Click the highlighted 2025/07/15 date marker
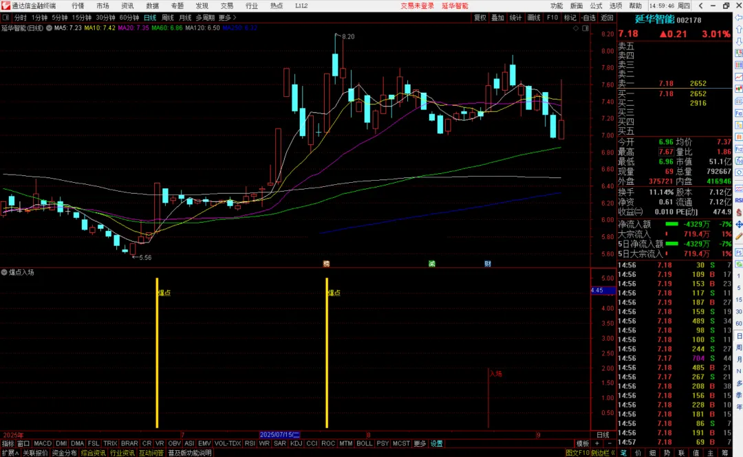 click(x=279, y=435)
